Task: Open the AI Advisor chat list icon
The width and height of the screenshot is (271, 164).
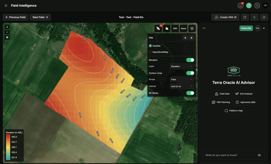Action: pos(204,28)
